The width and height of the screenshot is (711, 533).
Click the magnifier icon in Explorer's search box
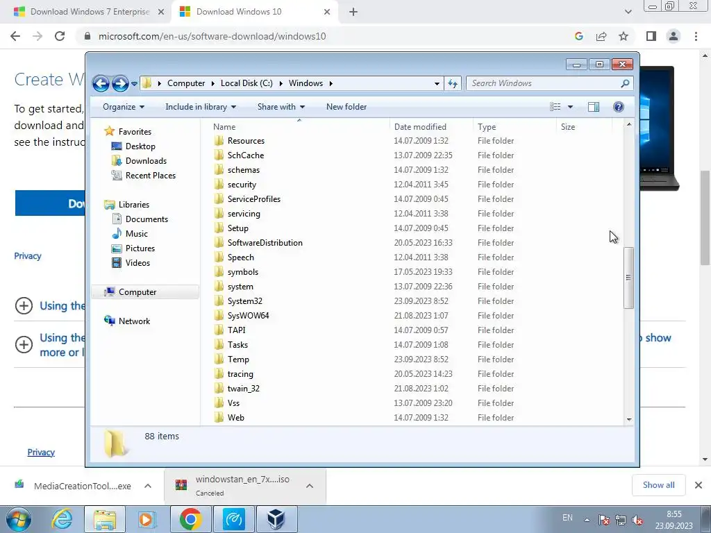pos(625,83)
